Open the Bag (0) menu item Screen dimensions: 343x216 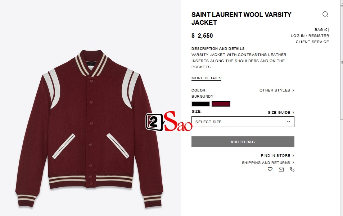pyautogui.click(x=322, y=30)
